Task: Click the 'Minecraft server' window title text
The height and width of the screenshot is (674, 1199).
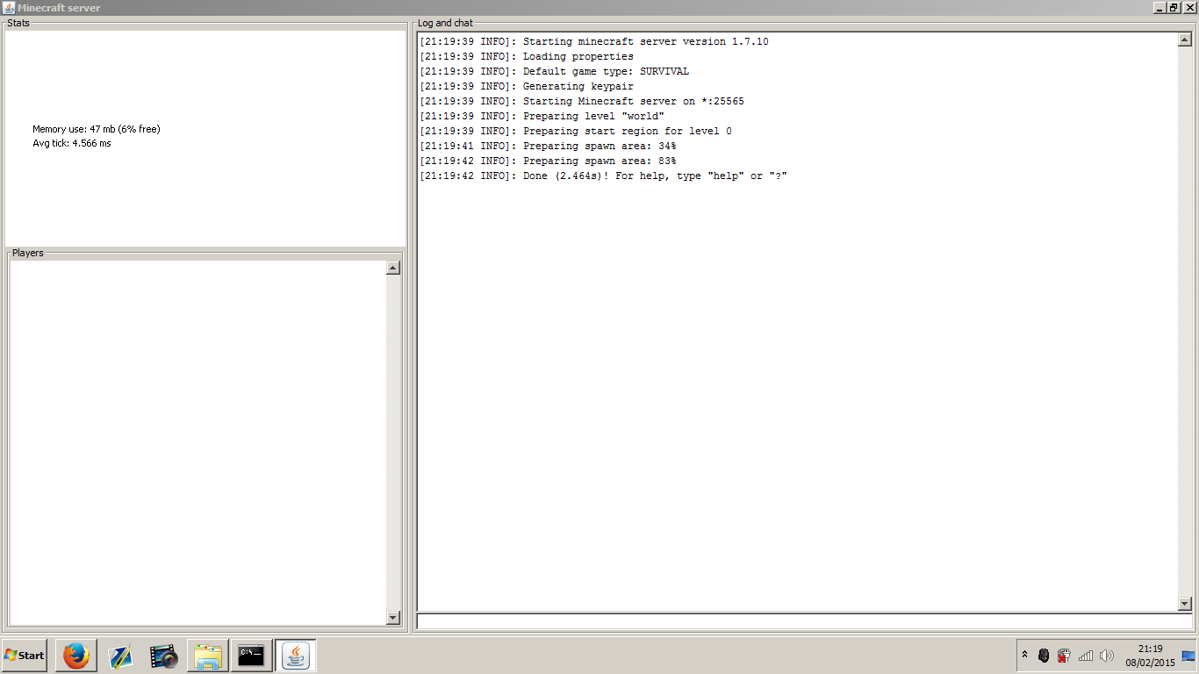Action: 59,8
